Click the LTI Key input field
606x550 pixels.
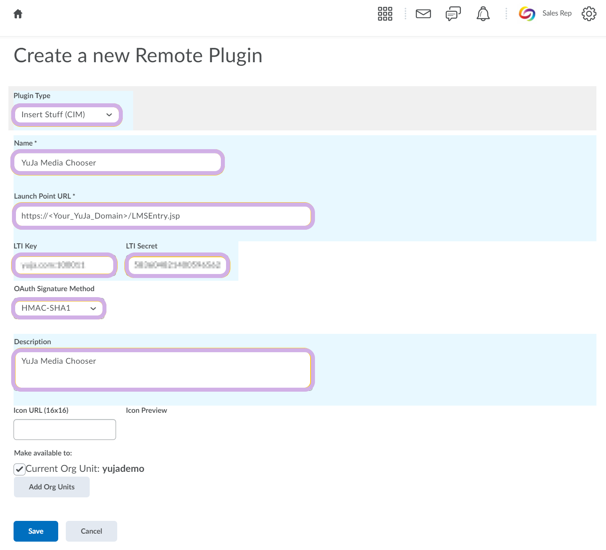click(65, 265)
